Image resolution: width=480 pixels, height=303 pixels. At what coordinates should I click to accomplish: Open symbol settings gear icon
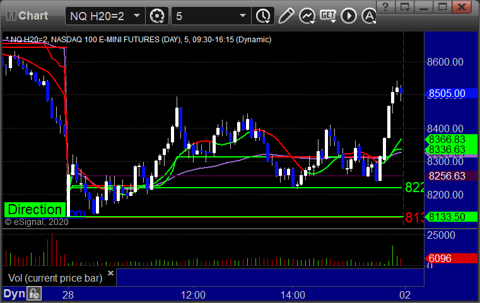point(158,15)
